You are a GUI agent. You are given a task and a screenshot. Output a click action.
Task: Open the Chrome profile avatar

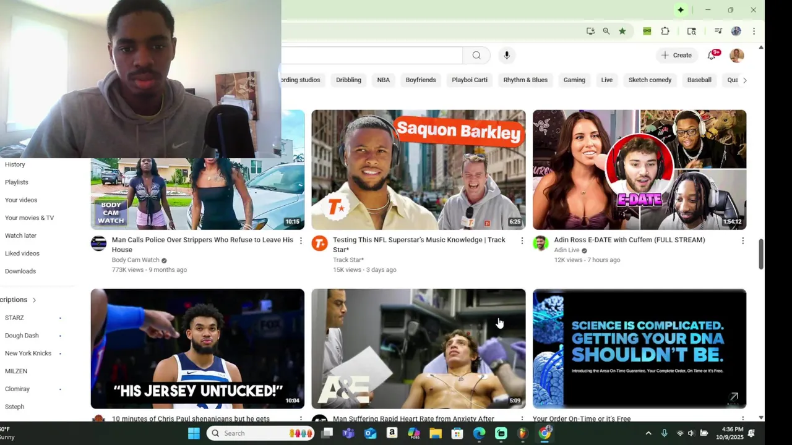click(x=736, y=31)
